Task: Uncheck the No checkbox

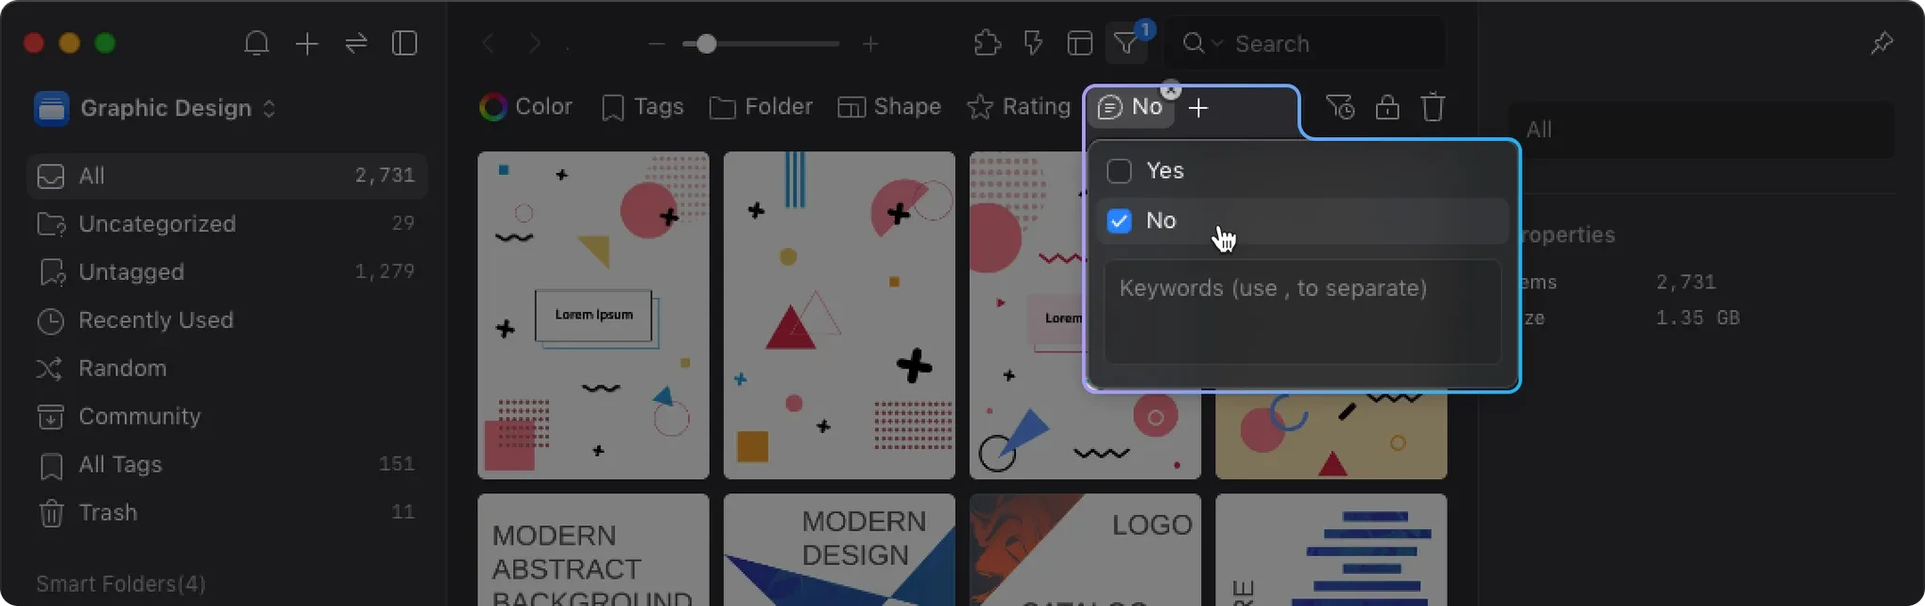Action: click(1119, 221)
